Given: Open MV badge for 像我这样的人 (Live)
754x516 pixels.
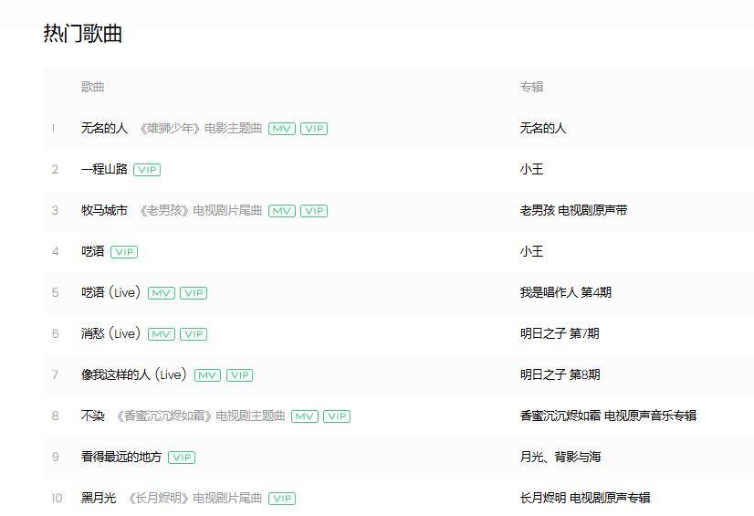Looking at the screenshot, I should coord(207,375).
